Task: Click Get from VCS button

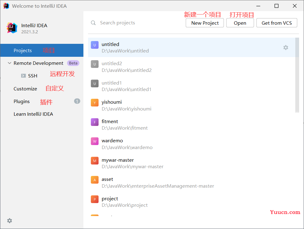Action: pos(277,23)
